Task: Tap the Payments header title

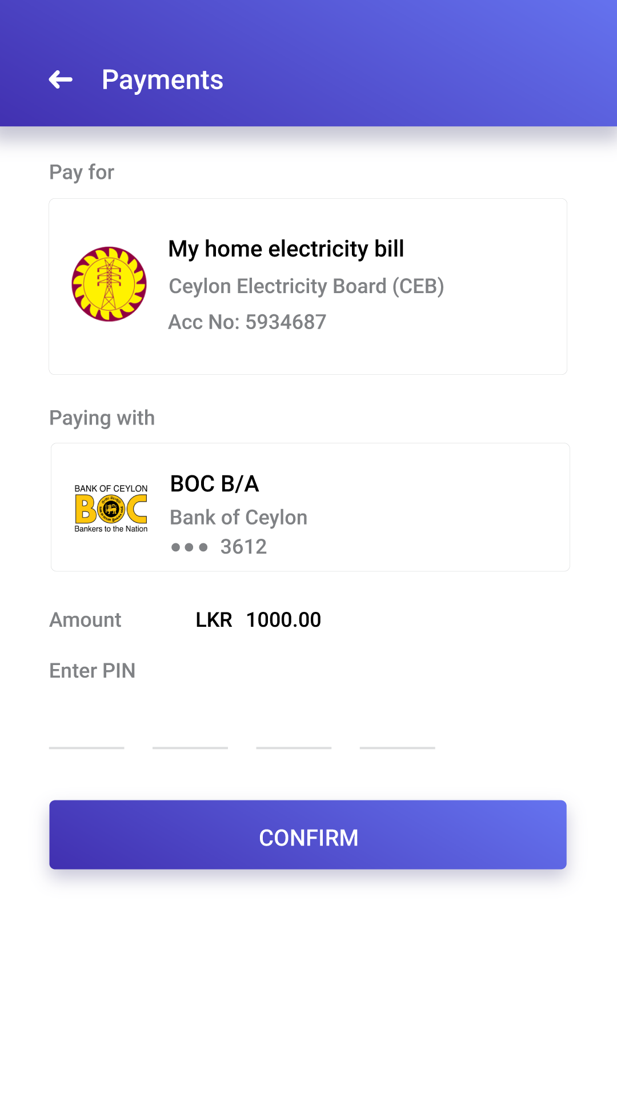Action: point(162,79)
